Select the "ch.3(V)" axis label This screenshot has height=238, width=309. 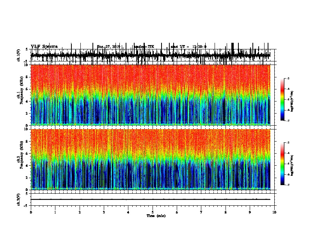[19, 199]
